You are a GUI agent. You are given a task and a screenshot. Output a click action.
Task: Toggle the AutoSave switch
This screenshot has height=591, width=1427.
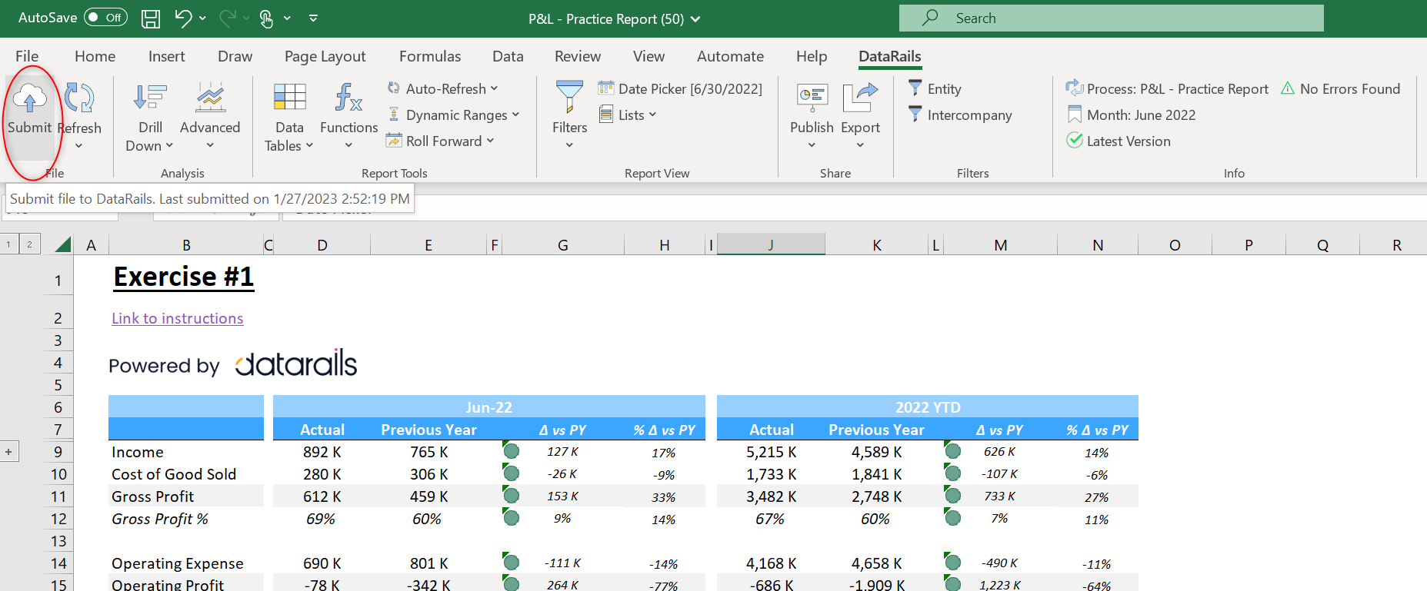click(105, 18)
